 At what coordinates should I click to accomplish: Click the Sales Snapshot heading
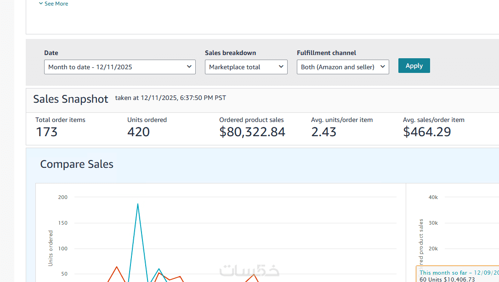tap(71, 99)
